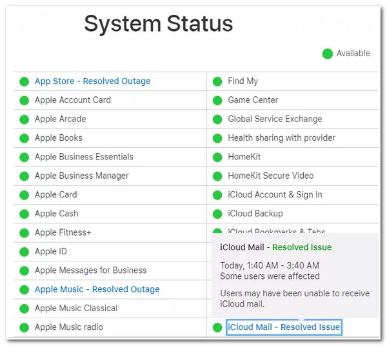Select the Apple Card text

pos(56,194)
